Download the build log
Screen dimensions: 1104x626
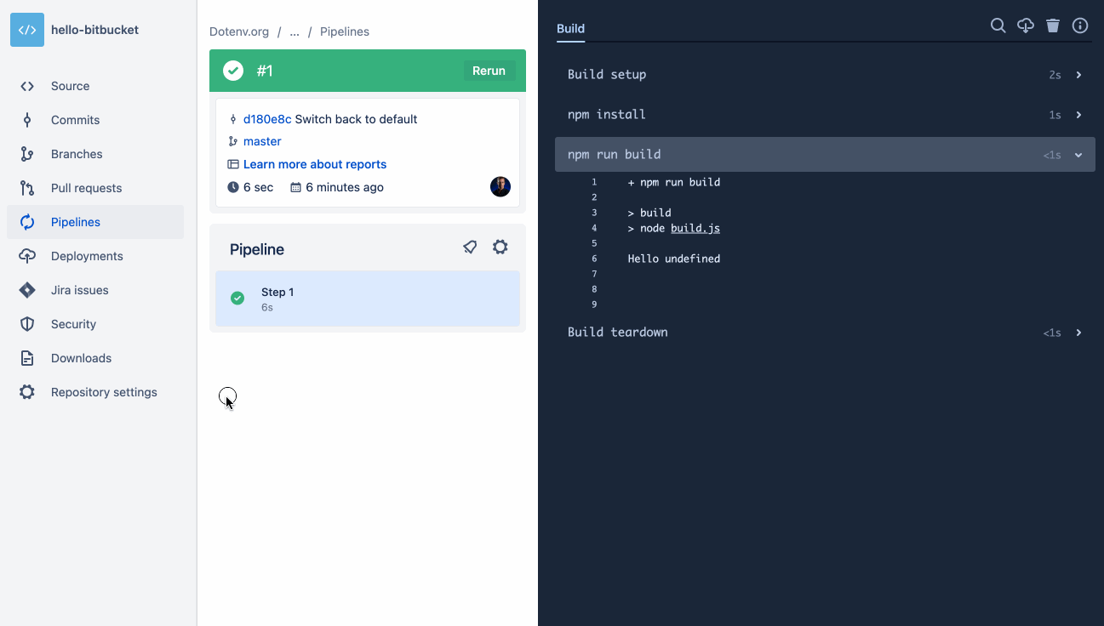[1025, 26]
